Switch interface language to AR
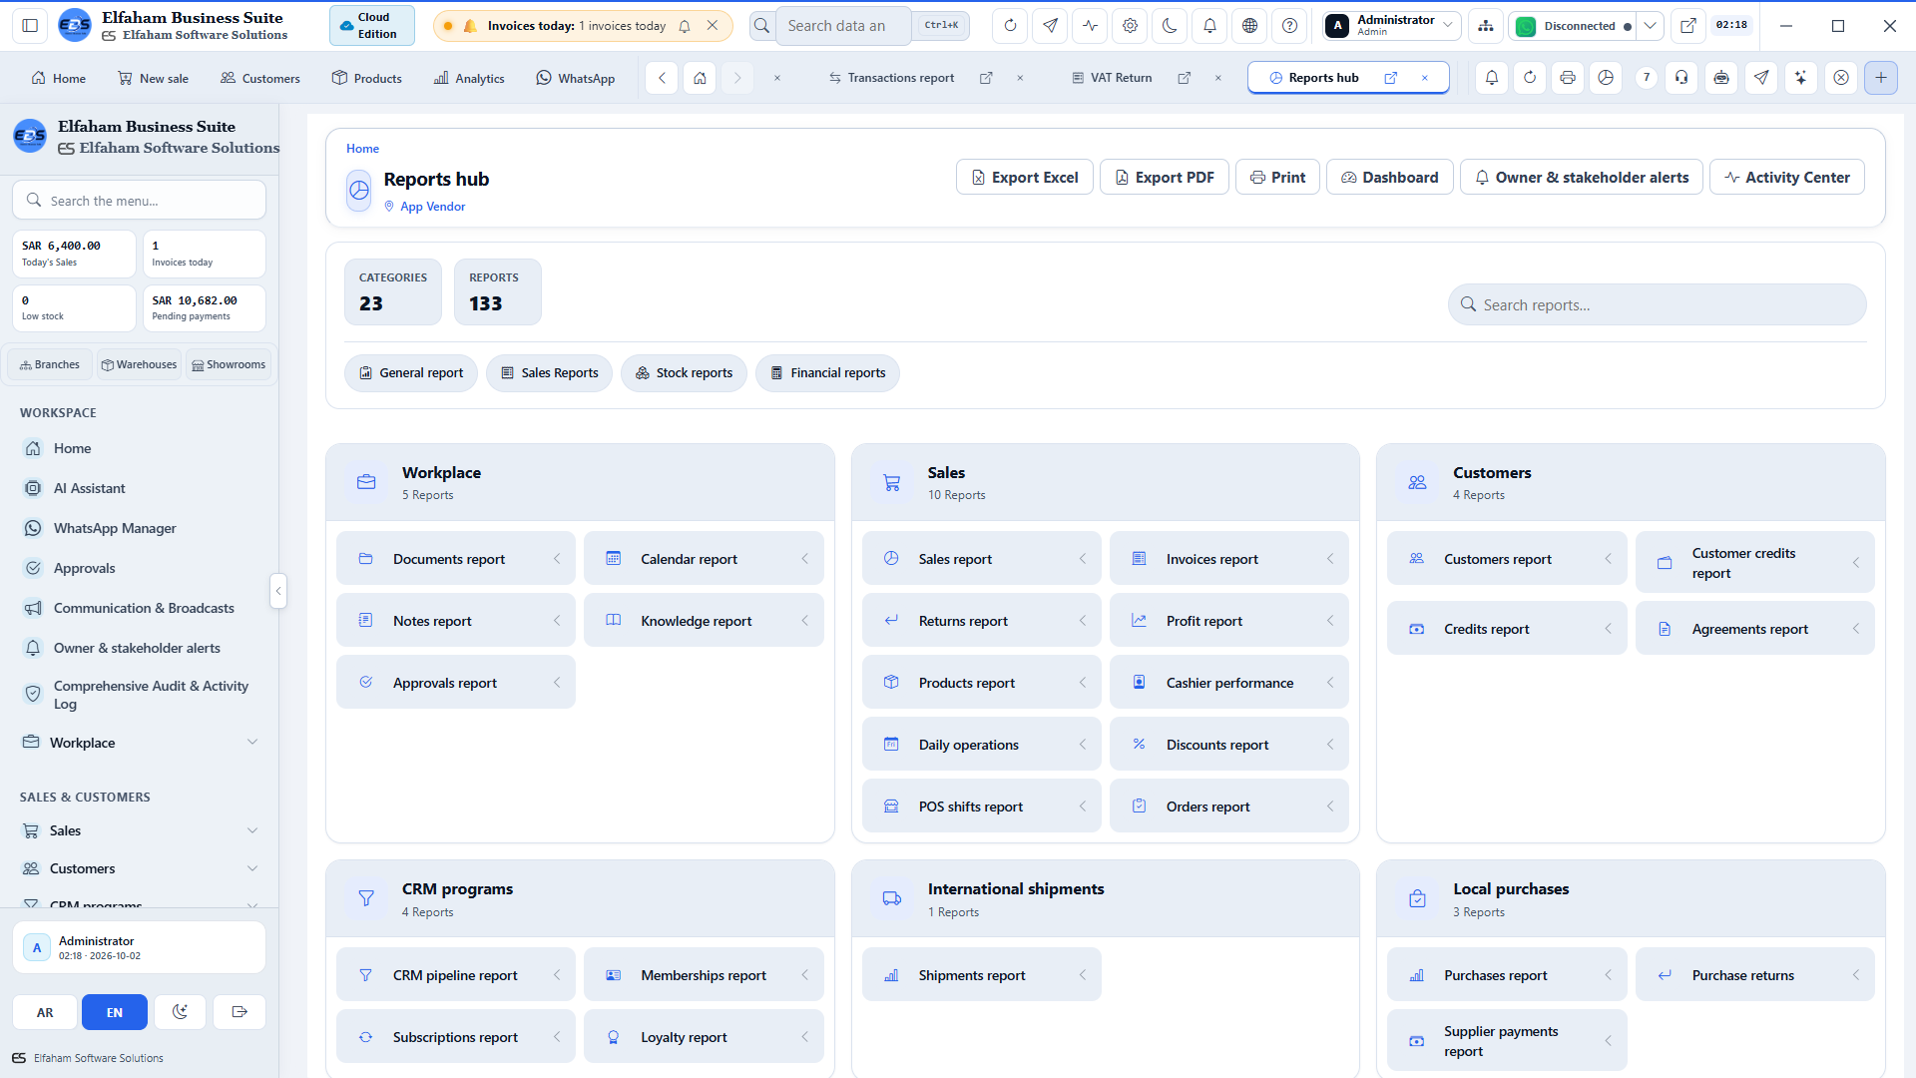The height and width of the screenshot is (1078, 1916). pyautogui.click(x=45, y=1012)
